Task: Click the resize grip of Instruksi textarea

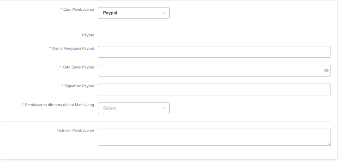Action: [x=329, y=143]
